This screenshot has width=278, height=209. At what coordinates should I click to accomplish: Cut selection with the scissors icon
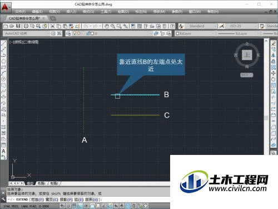point(52,26)
